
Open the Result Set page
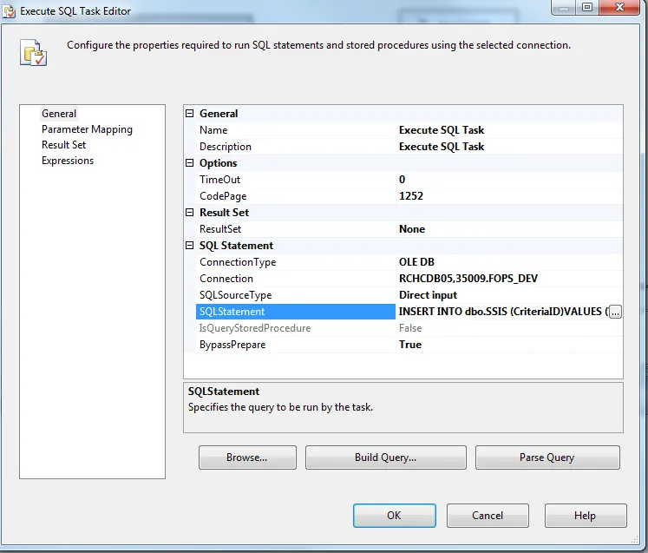(63, 145)
